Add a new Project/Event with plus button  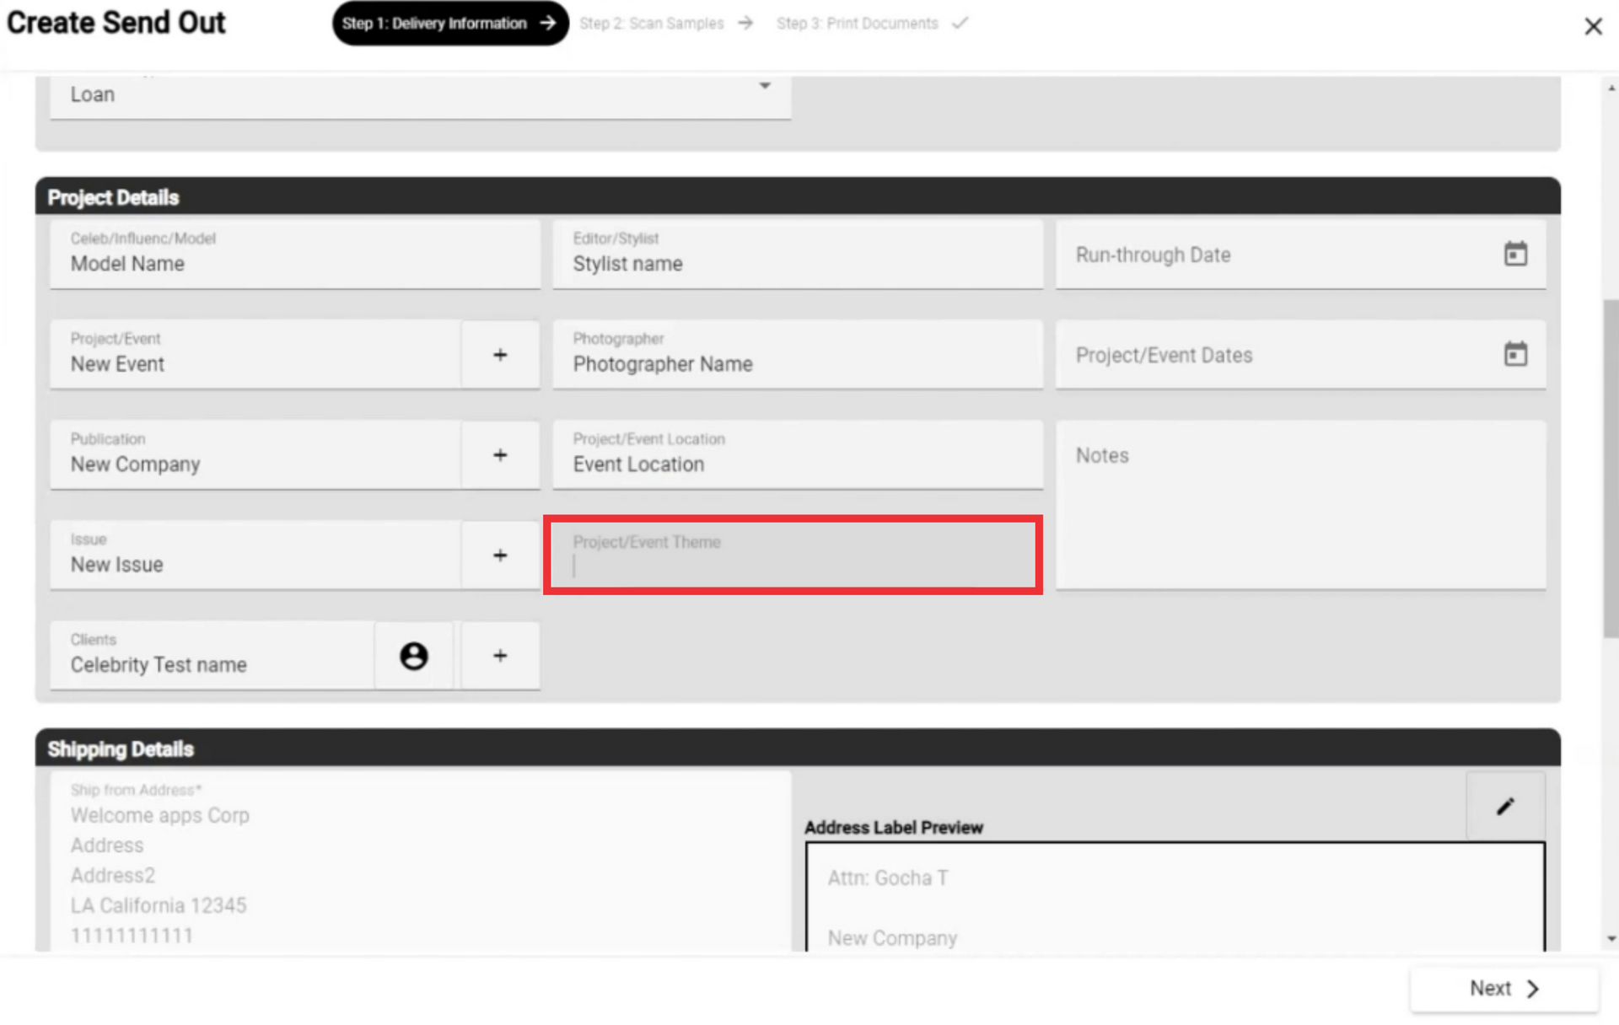tap(500, 355)
